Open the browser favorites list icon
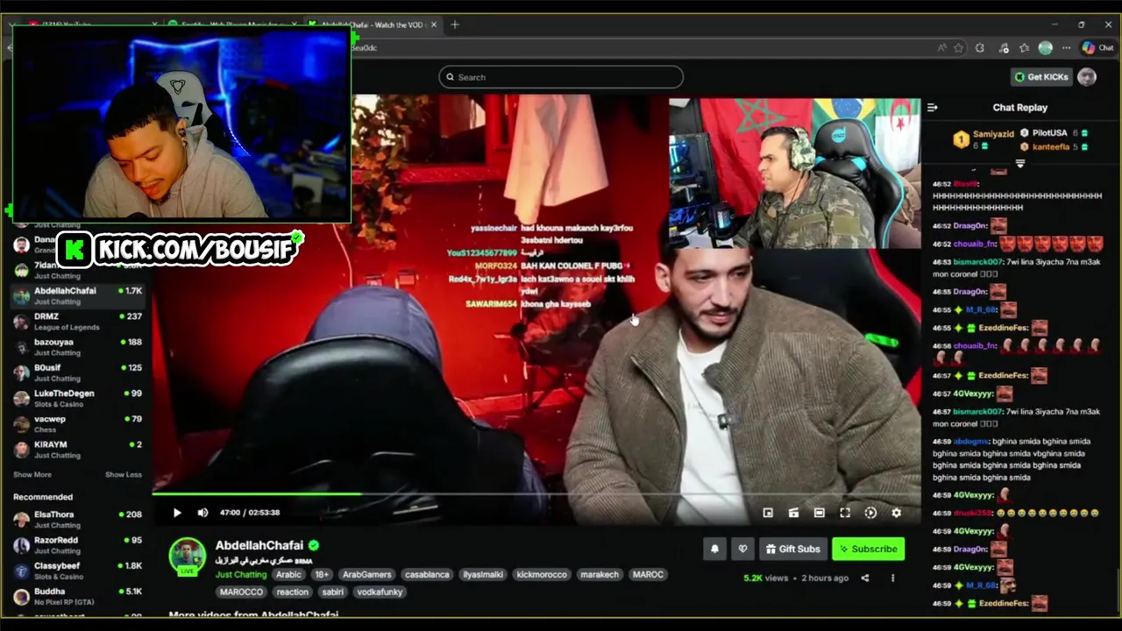Viewport: 1122px width, 631px height. (1024, 48)
